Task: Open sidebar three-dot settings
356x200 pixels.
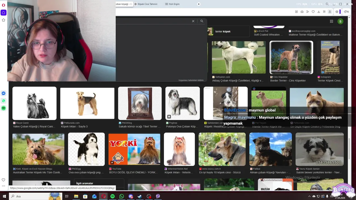Action: point(3,186)
